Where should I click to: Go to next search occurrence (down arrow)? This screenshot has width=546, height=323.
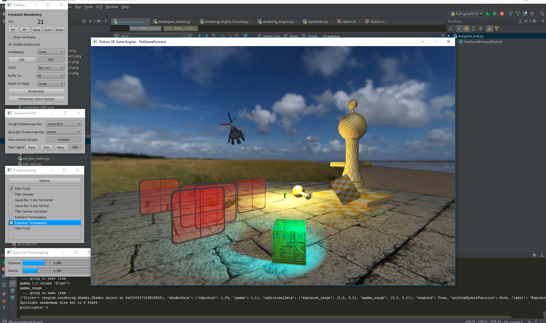(x=207, y=36)
